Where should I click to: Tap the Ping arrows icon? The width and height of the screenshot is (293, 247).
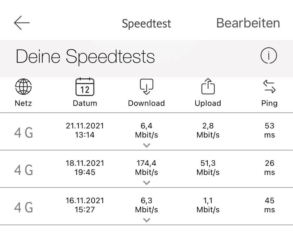pyautogui.click(x=269, y=87)
